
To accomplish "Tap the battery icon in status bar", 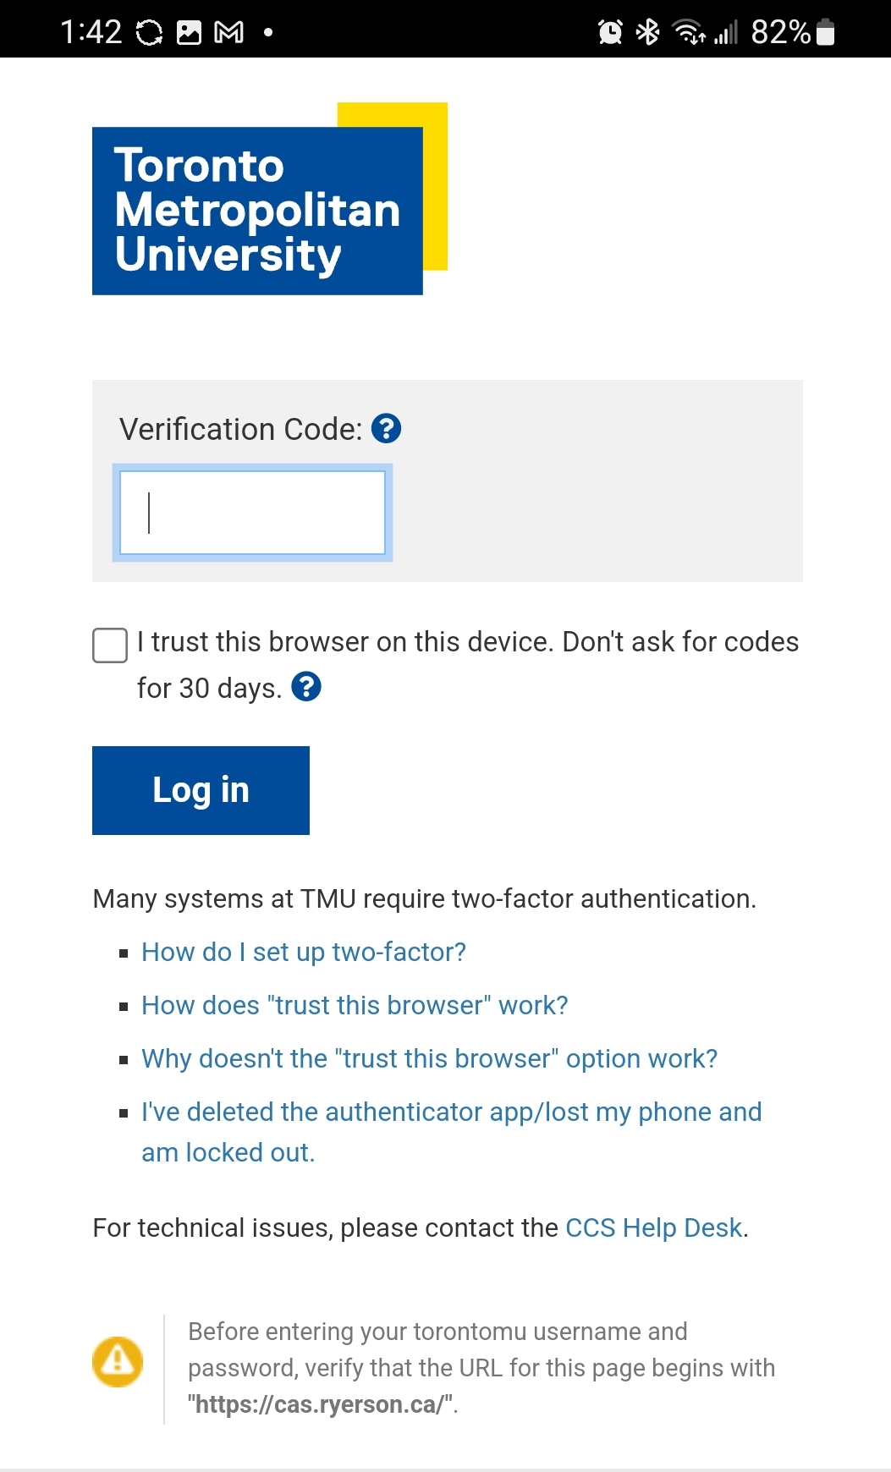I will [826, 32].
